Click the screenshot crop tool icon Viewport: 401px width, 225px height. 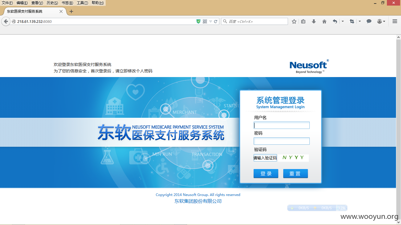(352, 21)
